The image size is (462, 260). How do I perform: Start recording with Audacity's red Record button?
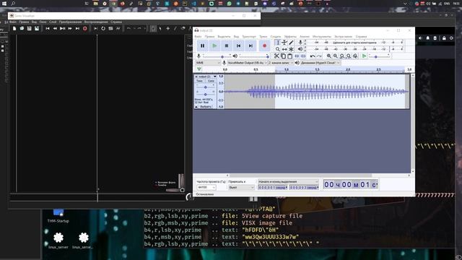coord(264,45)
